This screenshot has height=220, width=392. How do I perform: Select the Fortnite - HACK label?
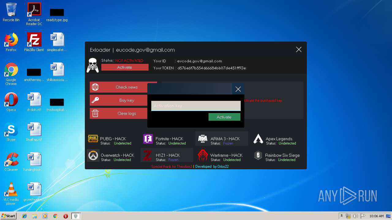tap(169, 139)
